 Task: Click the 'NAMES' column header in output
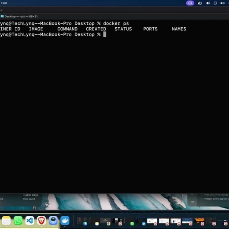pyautogui.click(x=179, y=29)
